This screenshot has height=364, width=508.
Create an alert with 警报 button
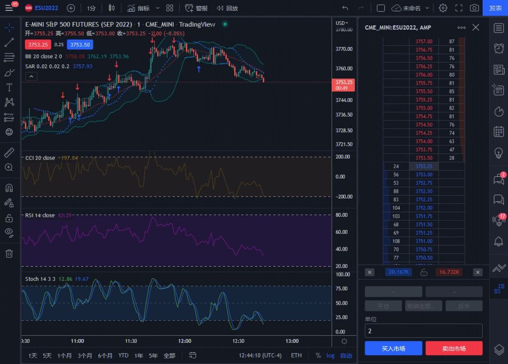click(x=196, y=8)
